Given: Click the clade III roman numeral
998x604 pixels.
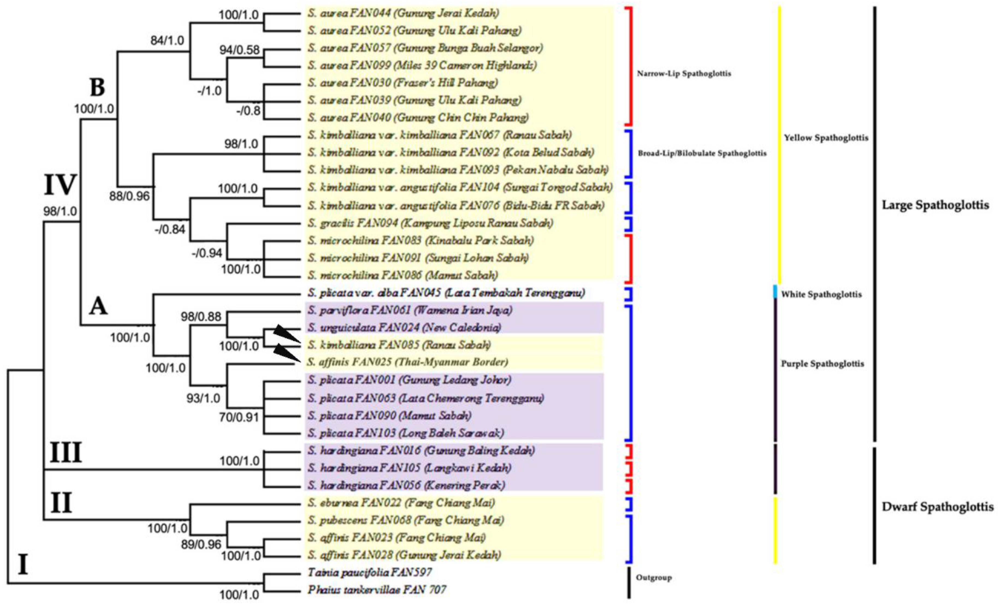Looking at the screenshot, I should tap(66, 452).
